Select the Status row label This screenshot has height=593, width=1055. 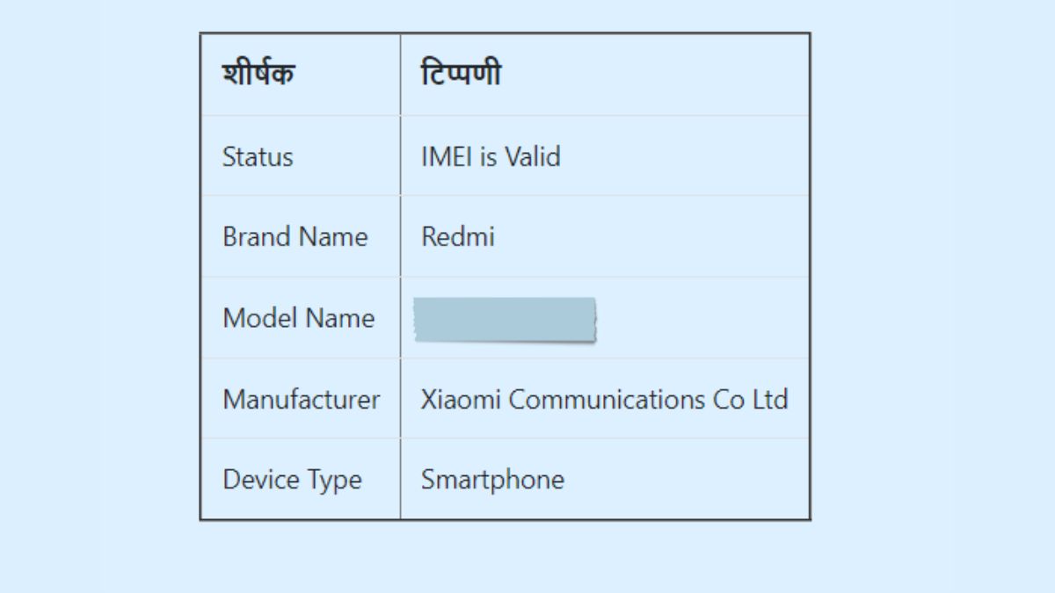click(x=258, y=157)
